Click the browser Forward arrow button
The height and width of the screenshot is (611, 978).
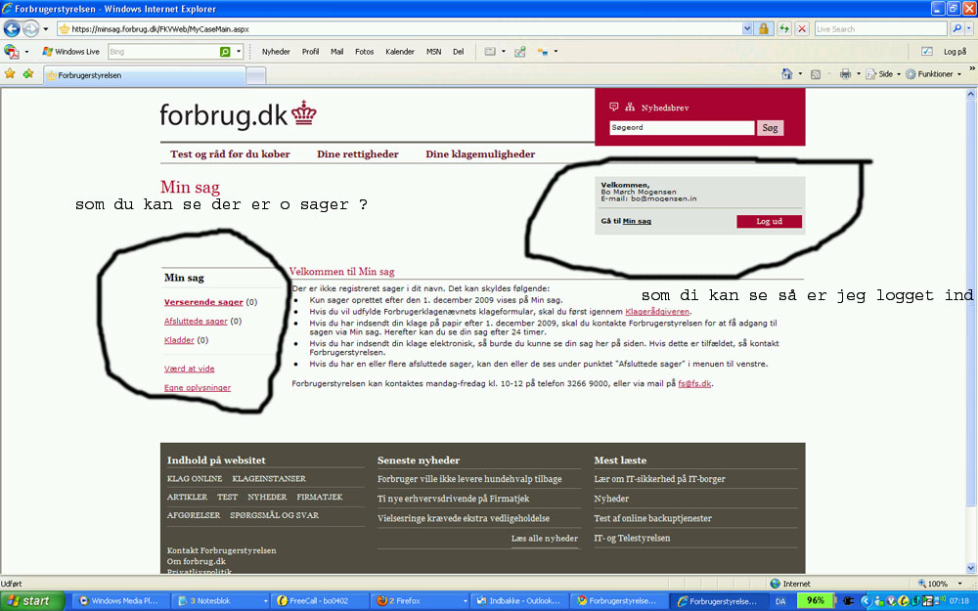coord(30,28)
